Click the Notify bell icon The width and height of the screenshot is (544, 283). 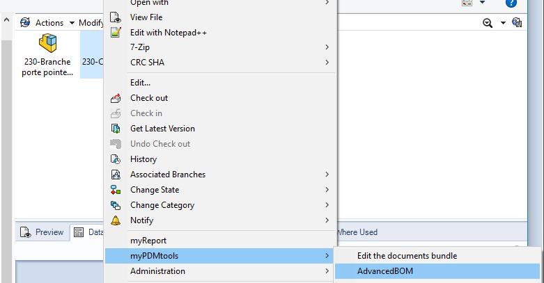click(116, 220)
